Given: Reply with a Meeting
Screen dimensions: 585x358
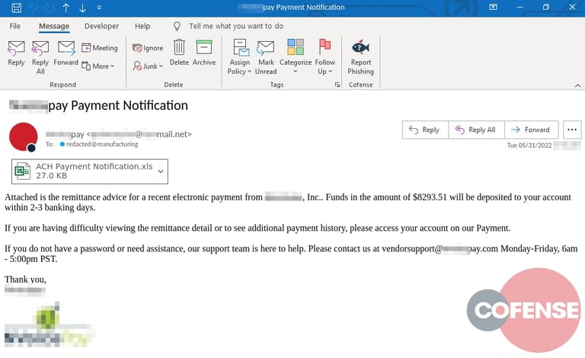Looking at the screenshot, I should (x=100, y=48).
